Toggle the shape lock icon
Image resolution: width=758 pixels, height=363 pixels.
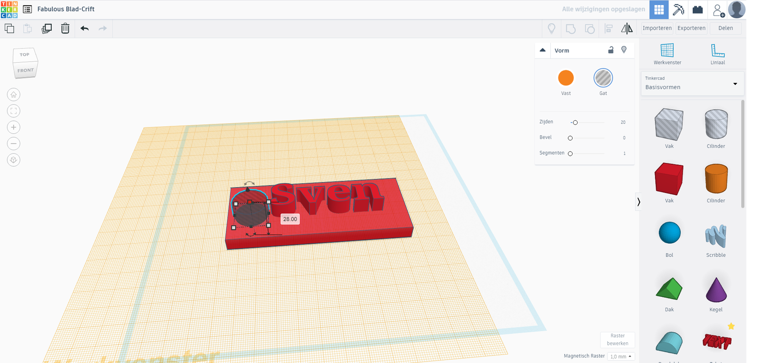coord(610,50)
